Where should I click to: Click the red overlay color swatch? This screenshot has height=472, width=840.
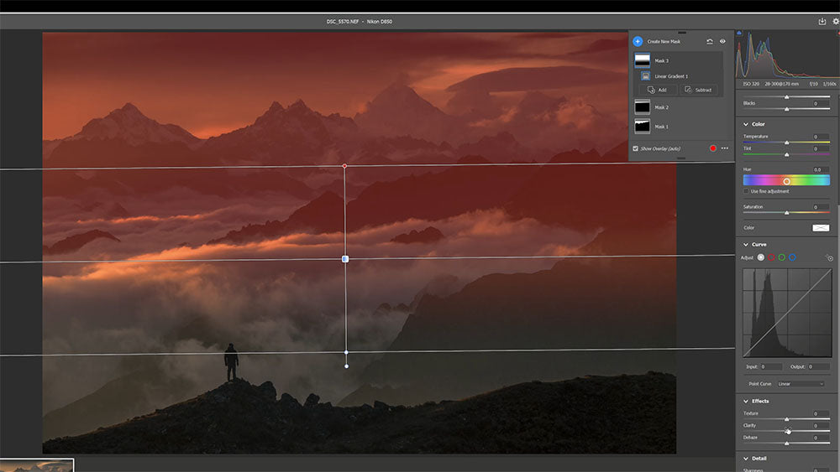(712, 148)
